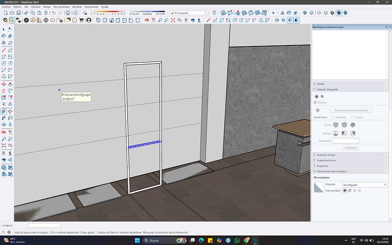Click the entity material swatch thumbnail

point(319,188)
